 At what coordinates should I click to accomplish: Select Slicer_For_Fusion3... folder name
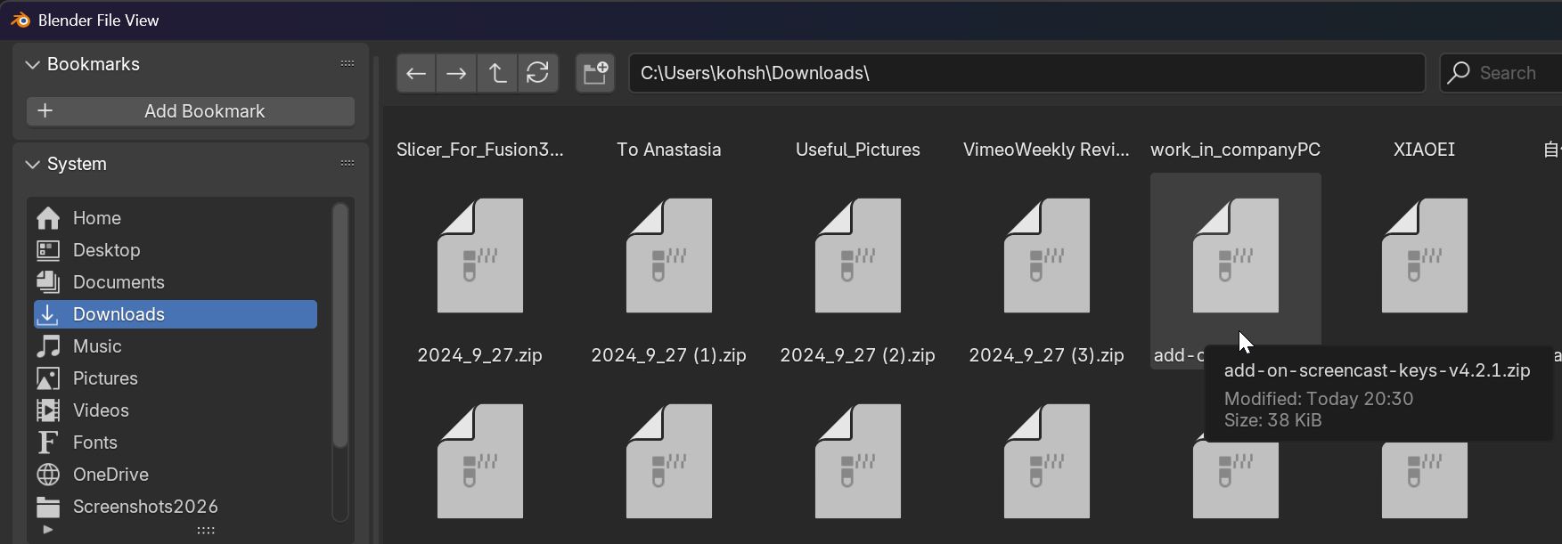pyautogui.click(x=480, y=150)
